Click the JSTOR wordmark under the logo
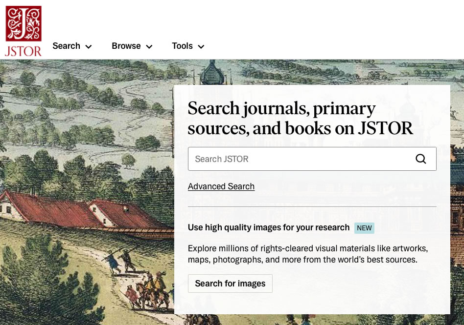The width and height of the screenshot is (464, 325). coord(23,51)
